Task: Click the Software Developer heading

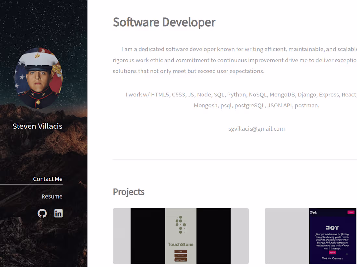Action: (x=164, y=22)
